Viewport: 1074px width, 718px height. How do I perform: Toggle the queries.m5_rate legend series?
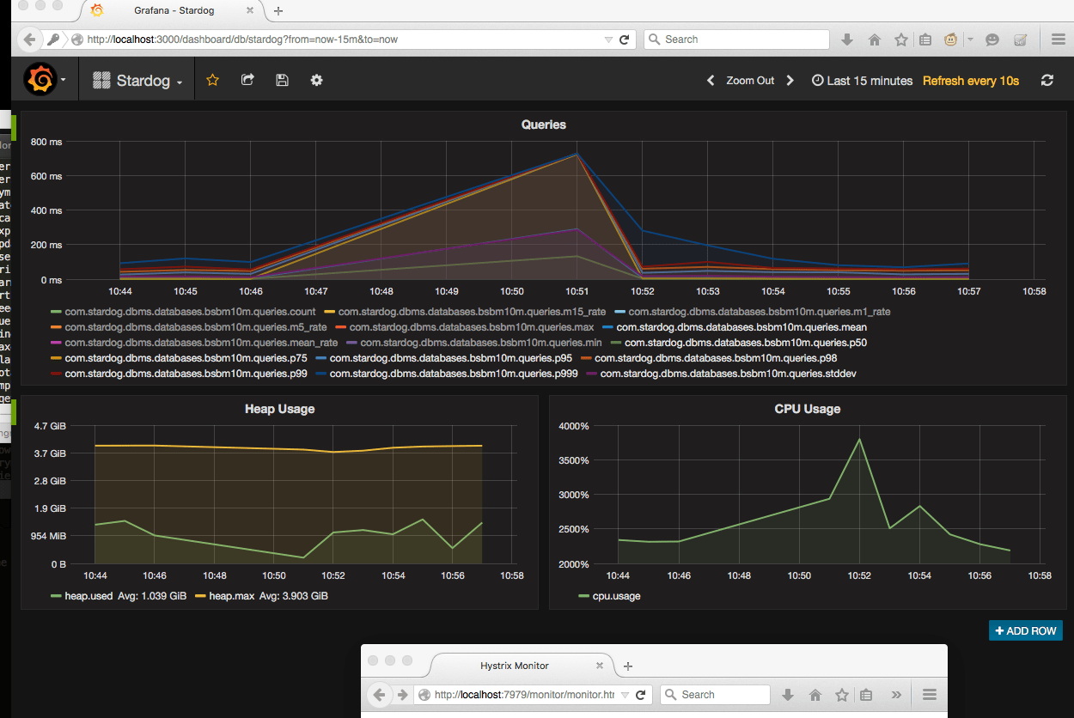pyautogui.click(x=196, y=327)
